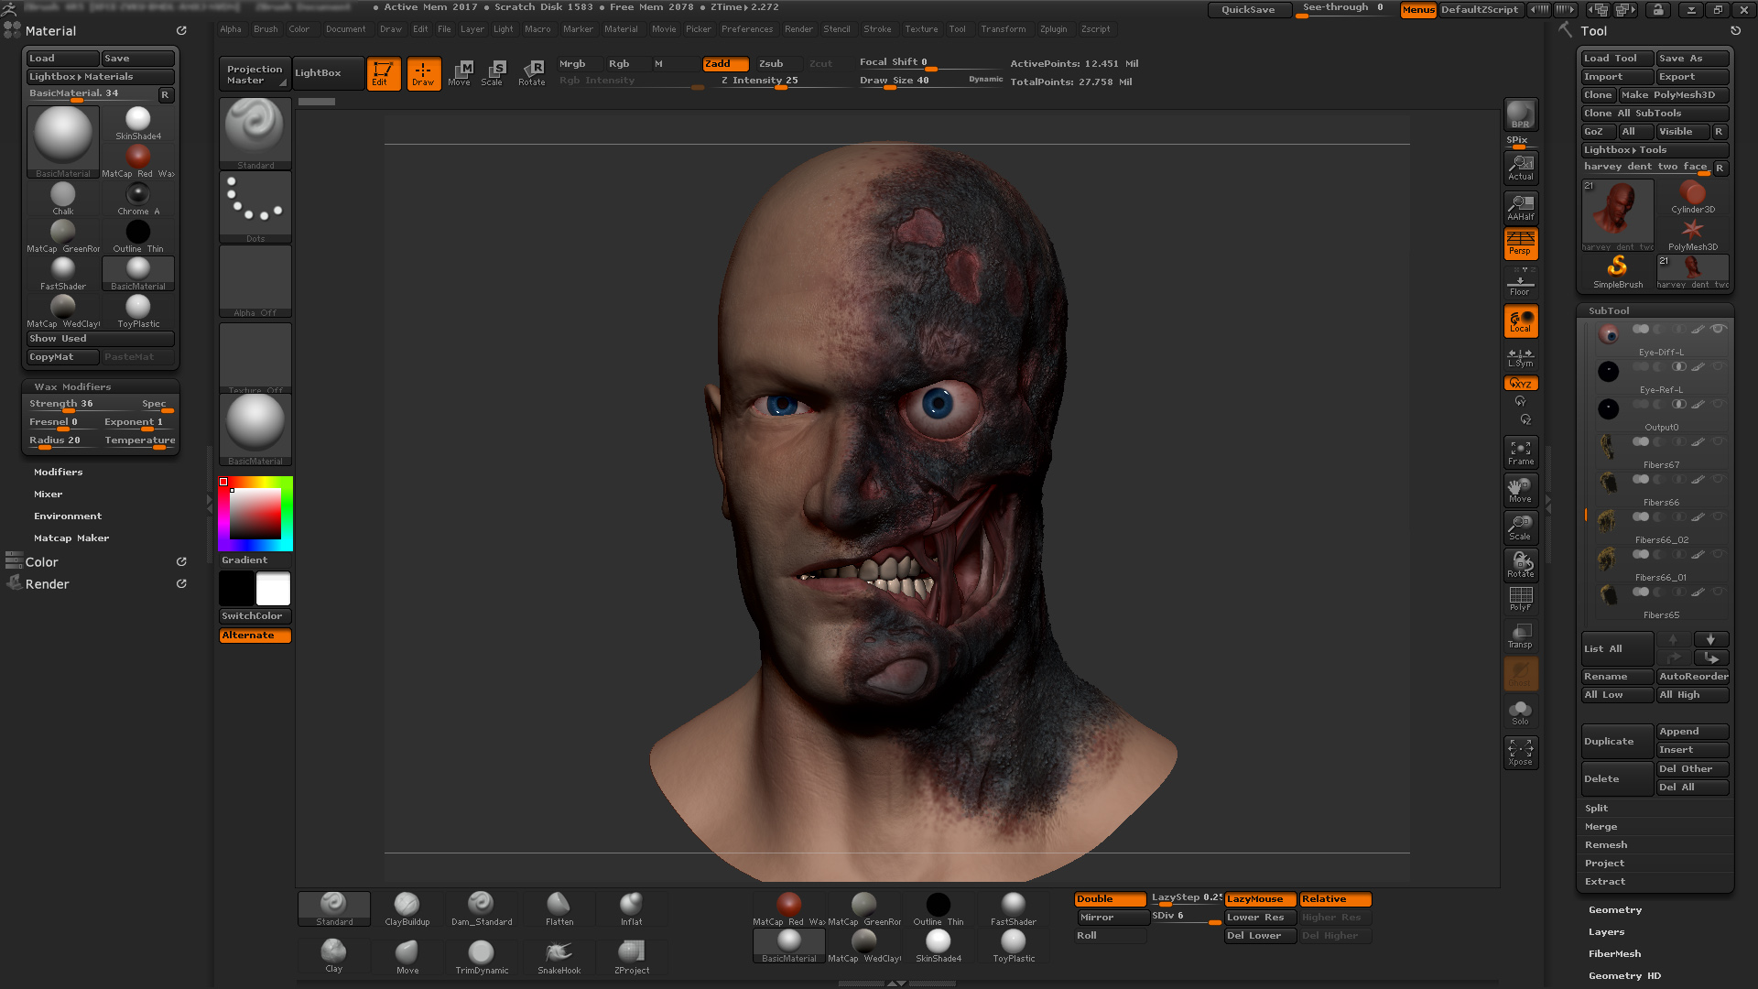The image size is (1758, 989).
Task: Select the Flatten brush
Action: (559, 909)
